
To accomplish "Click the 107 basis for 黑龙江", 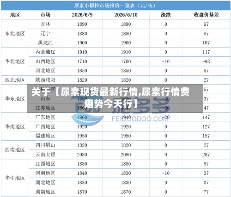I will 206,43.
